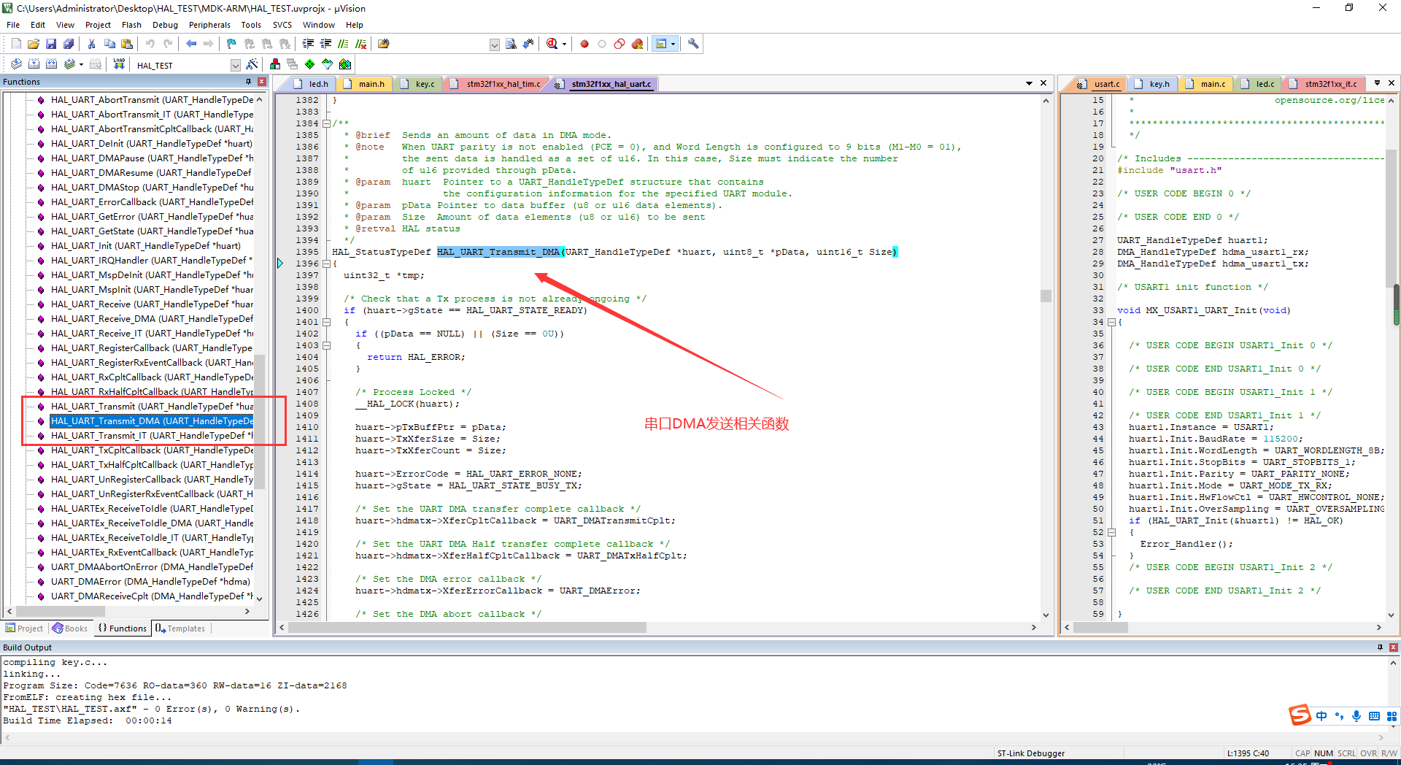Open the window layout dropdown arrow
This screenshot has height=765, width=1401.
point(673,45)
